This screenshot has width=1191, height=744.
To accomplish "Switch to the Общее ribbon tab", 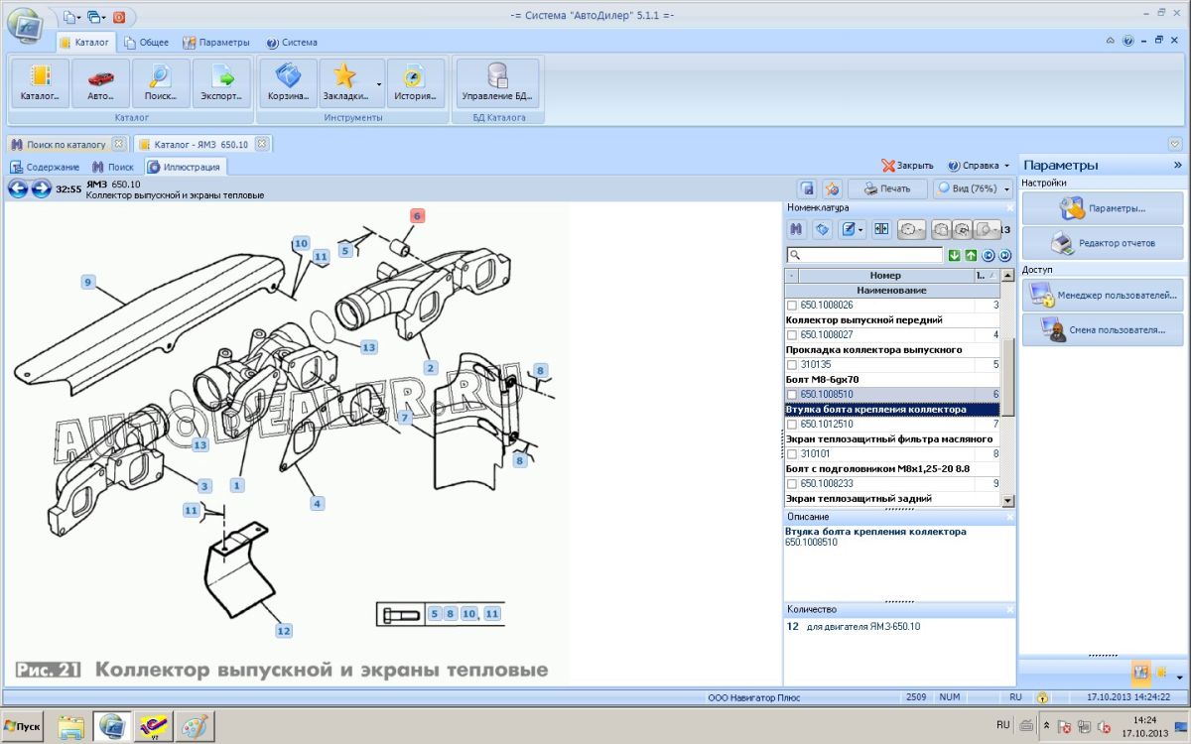I will (146, 43).
